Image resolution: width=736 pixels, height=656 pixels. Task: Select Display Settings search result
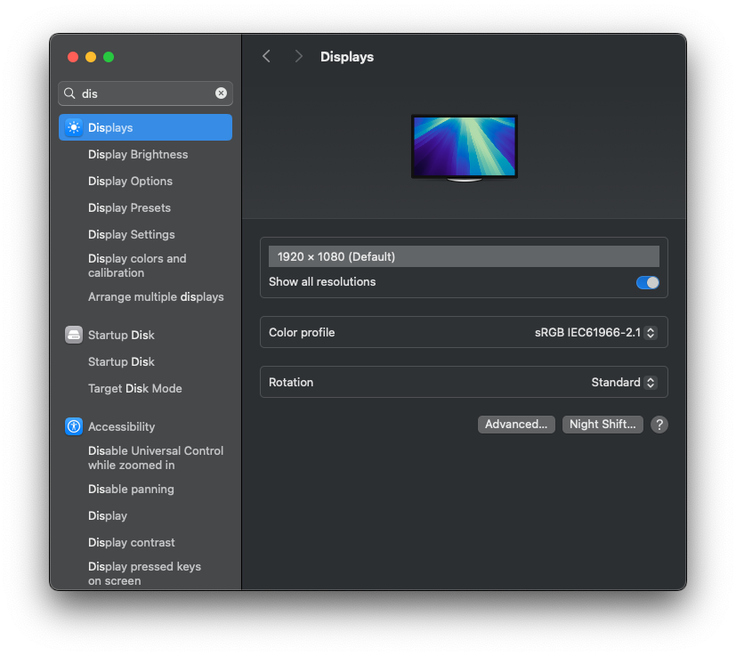132,235
